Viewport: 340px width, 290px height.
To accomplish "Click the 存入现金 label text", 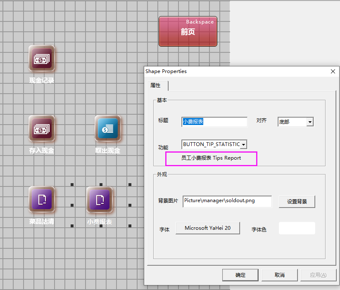I will click(42, 151).
